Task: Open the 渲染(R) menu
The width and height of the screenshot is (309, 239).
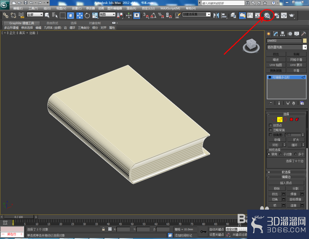Action: (x=131, y=8)
